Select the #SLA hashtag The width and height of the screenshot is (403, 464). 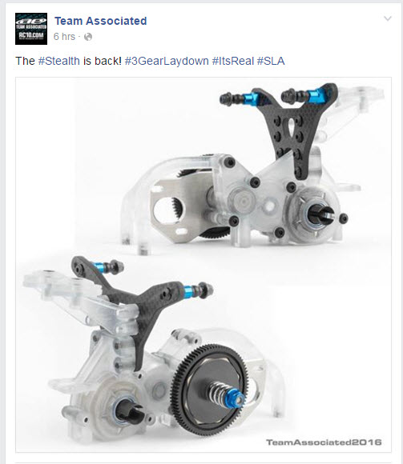[x=271, y=61]
